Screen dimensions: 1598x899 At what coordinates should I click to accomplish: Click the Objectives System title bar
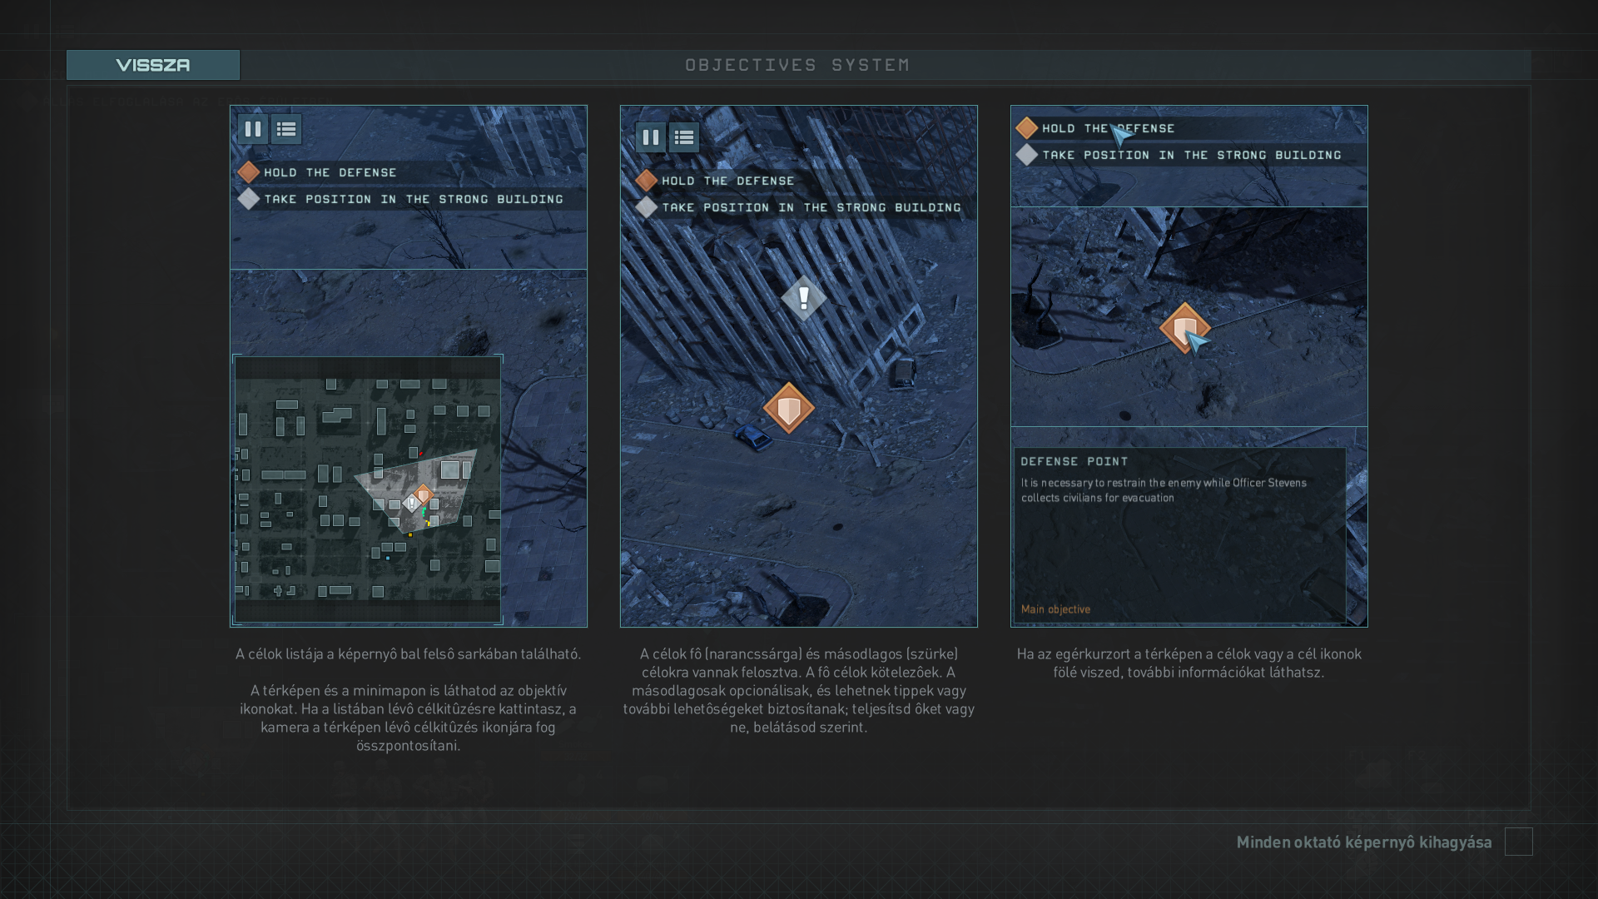click(x=797, y=65)
